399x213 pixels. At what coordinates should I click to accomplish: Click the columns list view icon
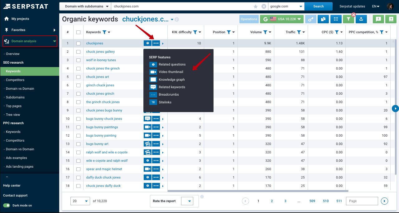pyautogui.click(x=336, y=19)
